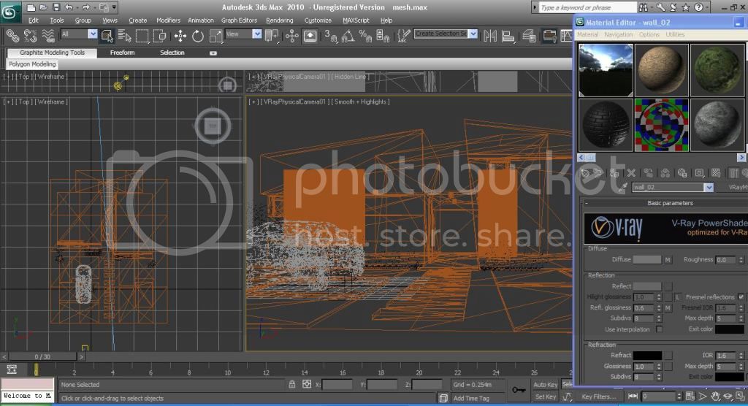Toggle the selection lock padlock icon

291,384
